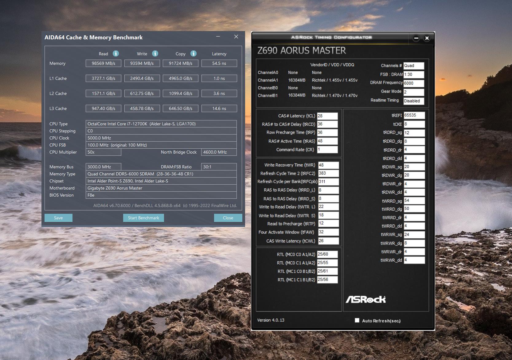Select the RAS# to CAS# Delay (tRCD) field
The image size is (512, 360).
[x=327, y=124]
